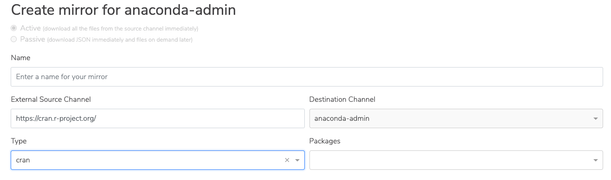Click the "Create mirror for anaconda-admin" heading
This screenshot has height=180, width=611.
coord(123,10)
